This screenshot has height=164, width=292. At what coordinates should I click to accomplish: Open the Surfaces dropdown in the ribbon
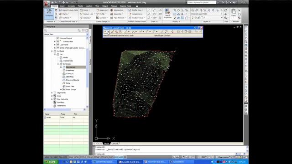(x=65, y=18)
